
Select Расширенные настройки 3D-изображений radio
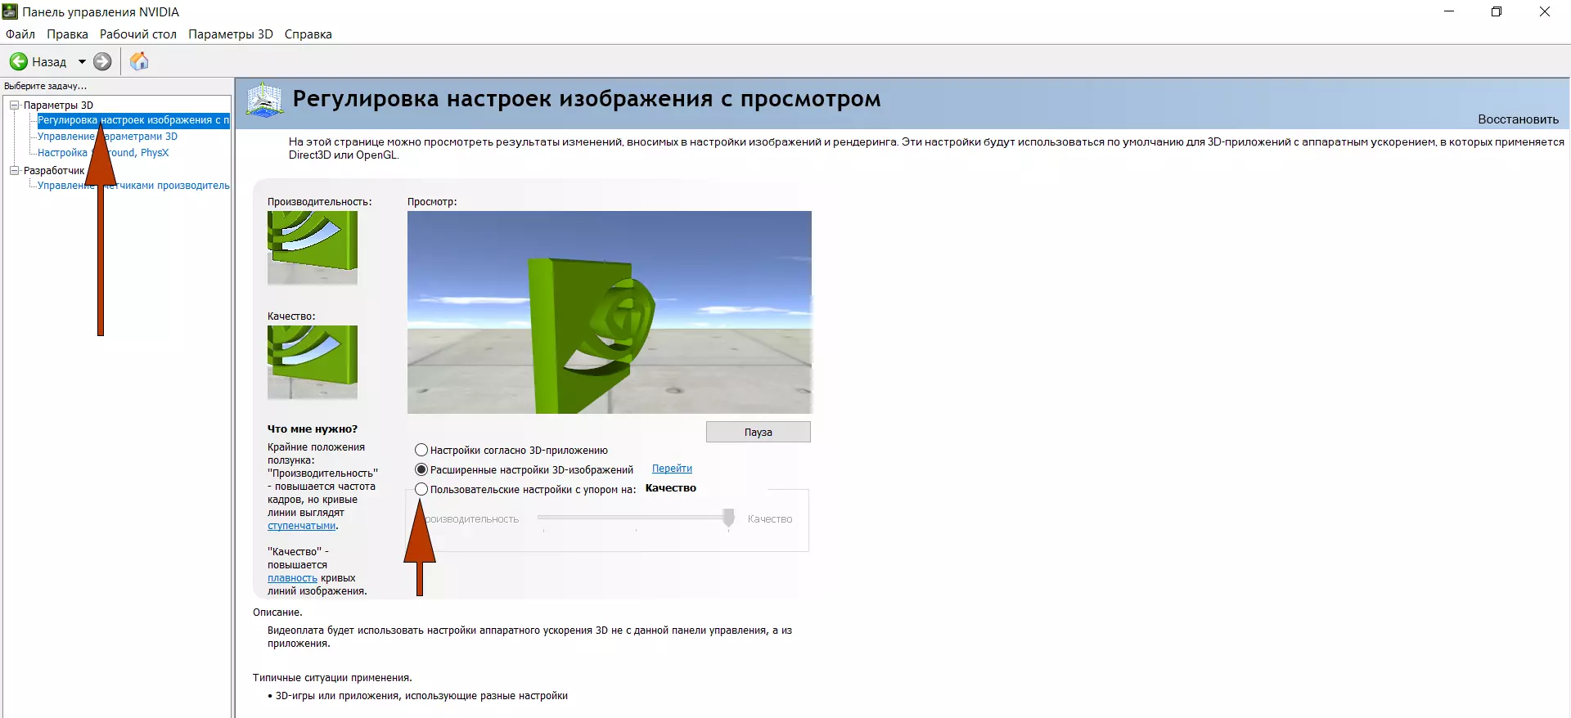(x=421, y=469)
